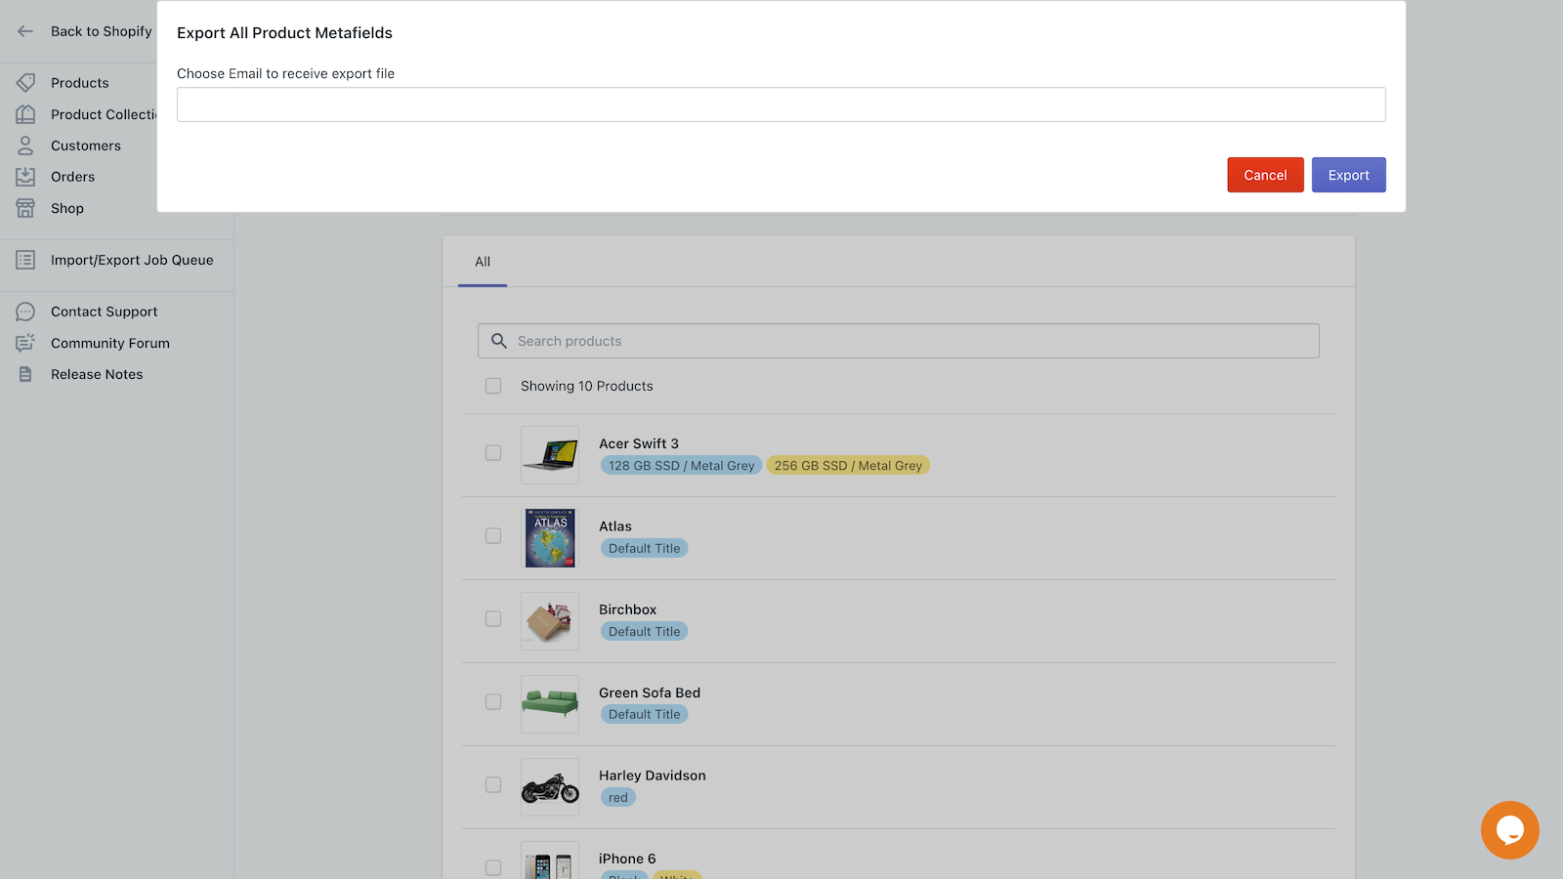Toggle the Harley Davidson checkbox

493,785
